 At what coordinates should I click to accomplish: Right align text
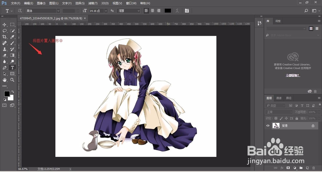pos(158,11)
